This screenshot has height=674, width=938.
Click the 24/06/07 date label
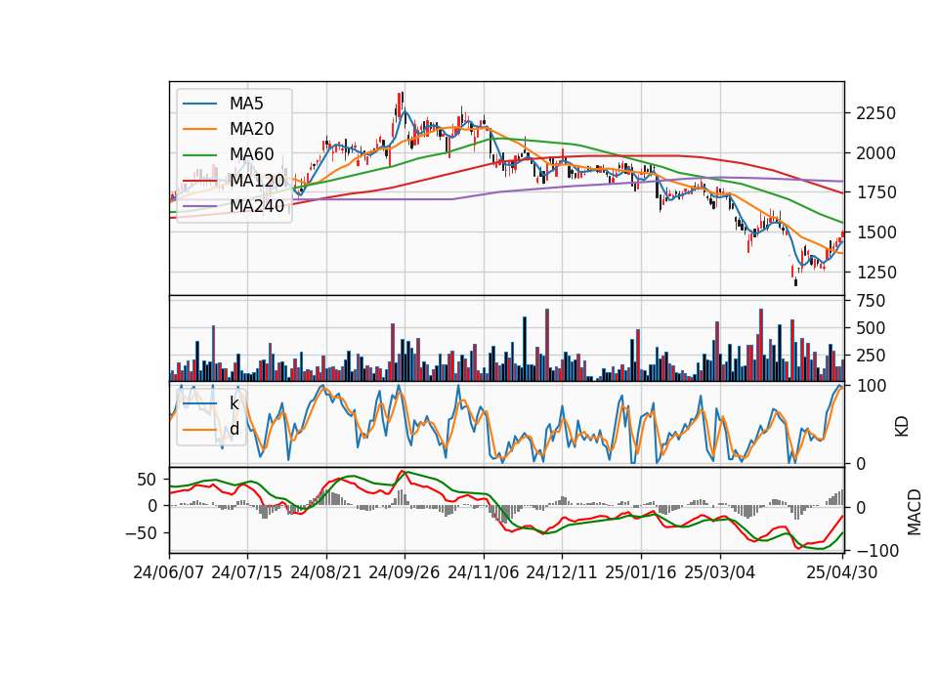point(169,573)
